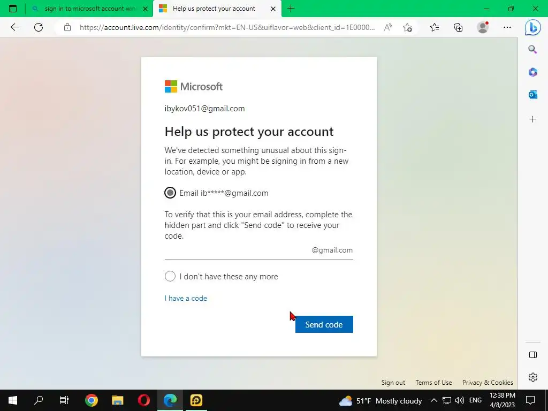Viewport: 548px width, 411px height.
Task: Switch ENG input language
Action: click(475, 400)
